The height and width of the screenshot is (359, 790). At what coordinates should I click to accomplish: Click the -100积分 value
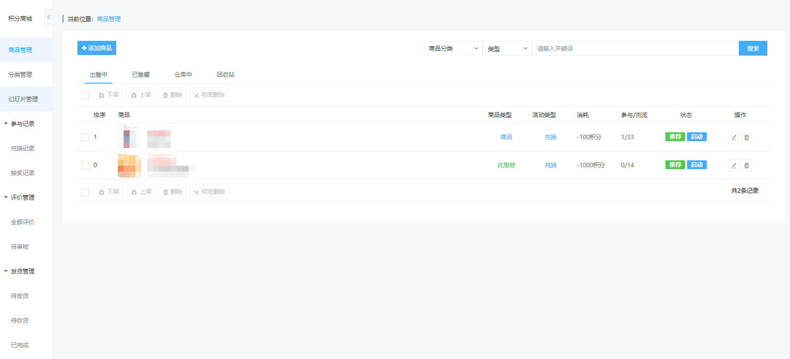[589, 137]
